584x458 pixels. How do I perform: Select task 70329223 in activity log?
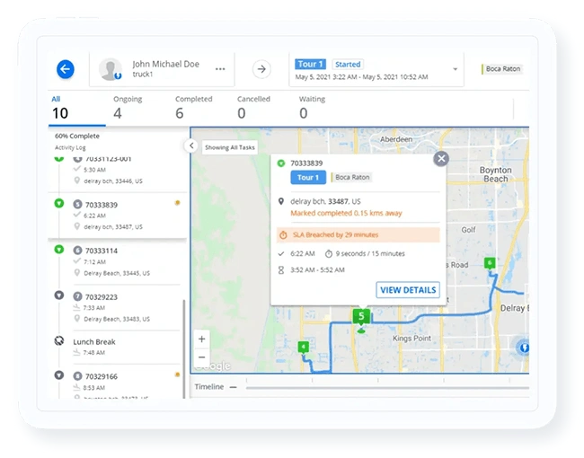pos(118,308)
